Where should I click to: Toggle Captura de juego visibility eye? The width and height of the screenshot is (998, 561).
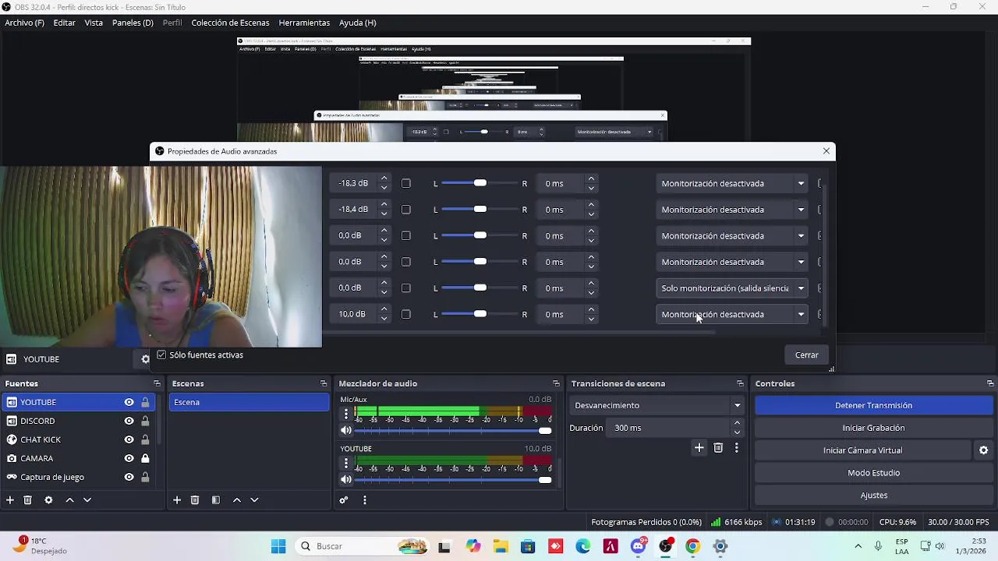[x=129, y=477]
